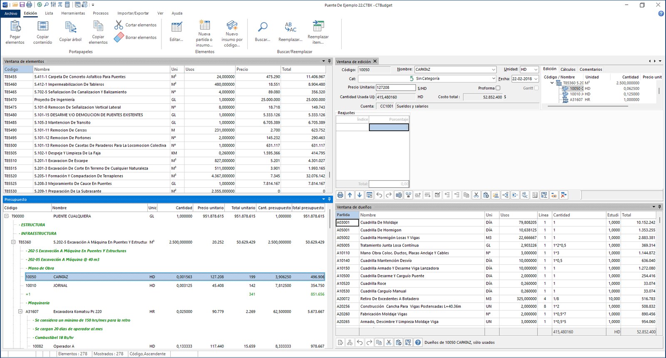Click move up arrow in edición toolbar

click(x=350, y=195)
